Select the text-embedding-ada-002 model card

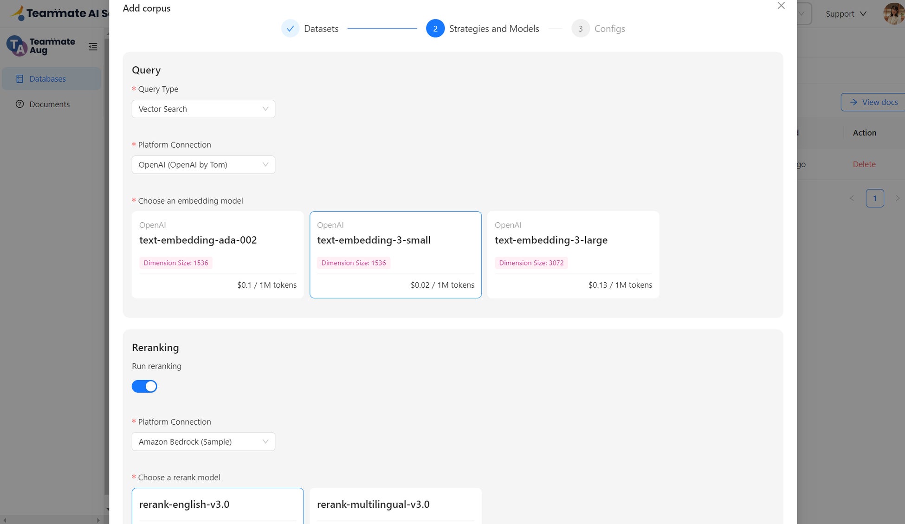coord(217,254)
